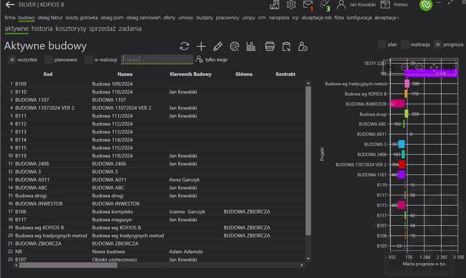Open the tasks checkmark icon with badge 3
The height and width of the screenshot is (278, 466).
click(x=325, y=5)
